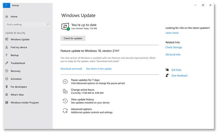Screen dimensions: 217x132
Task: Click the 'Update & Security' section label
Action: (x=15, y=33)
